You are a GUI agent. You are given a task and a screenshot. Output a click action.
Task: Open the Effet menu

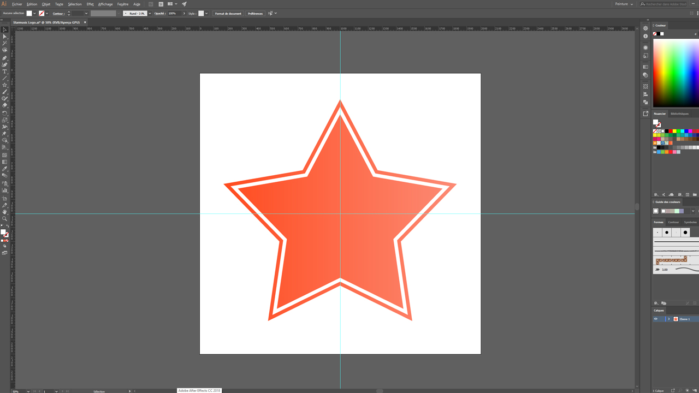90,4
